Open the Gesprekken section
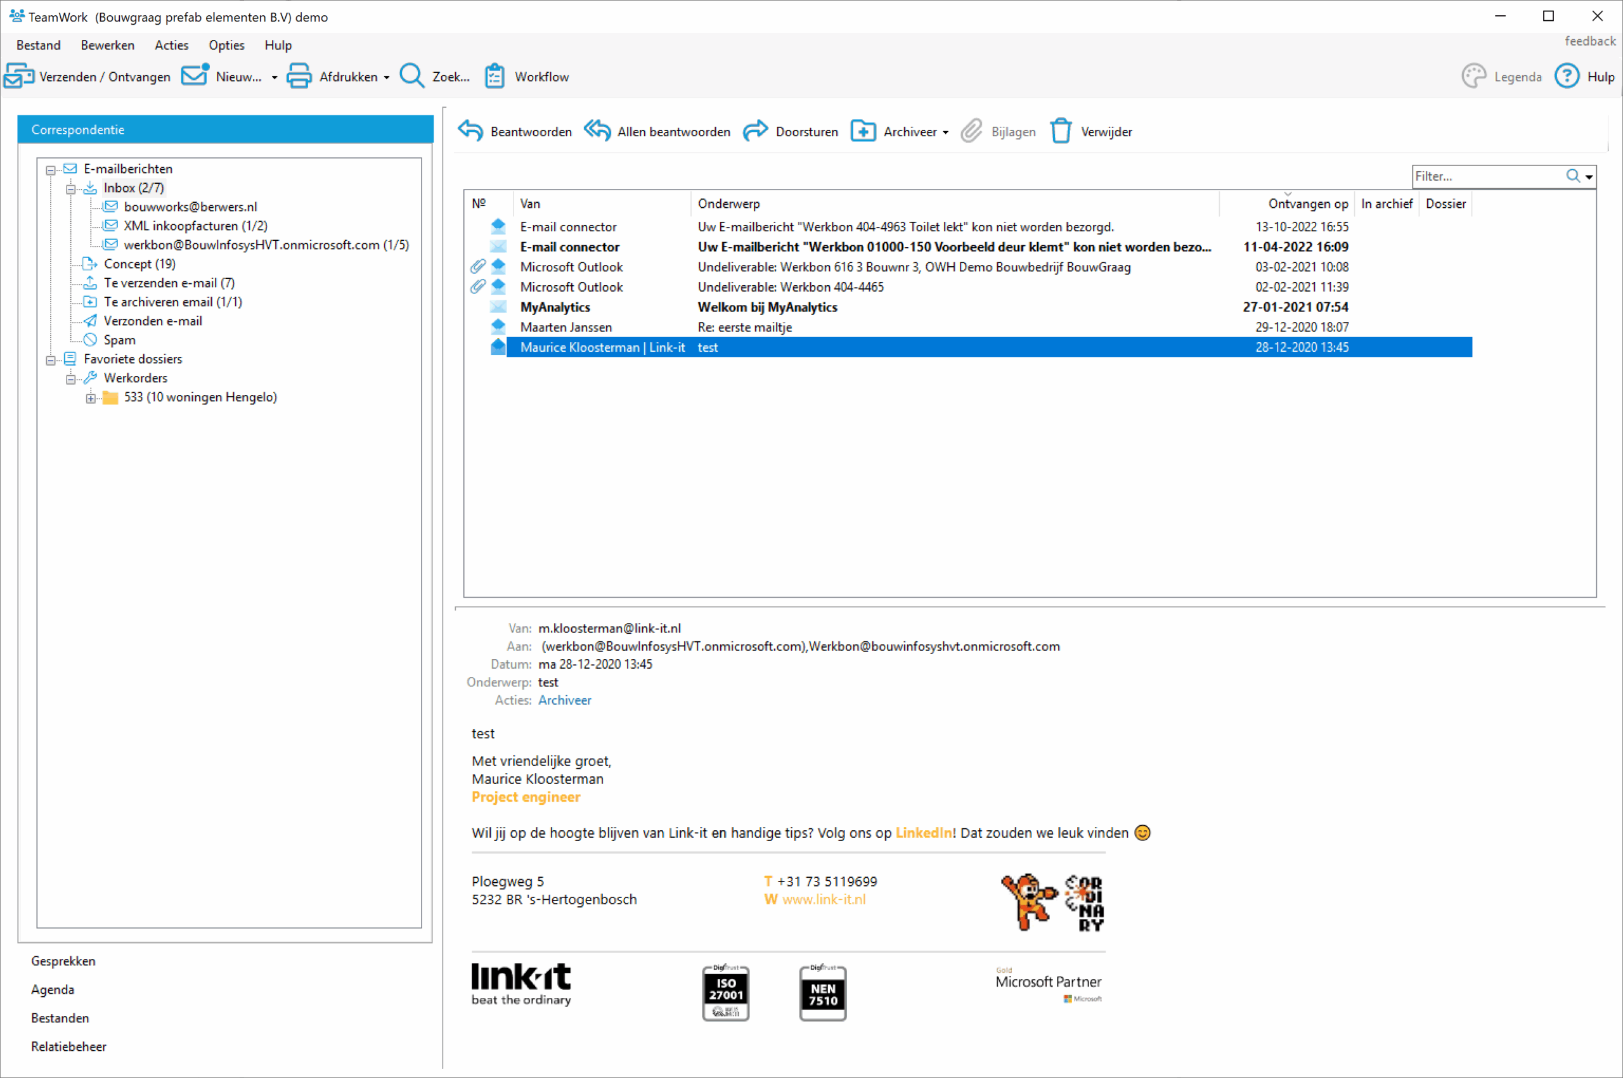 click(63, 960)
